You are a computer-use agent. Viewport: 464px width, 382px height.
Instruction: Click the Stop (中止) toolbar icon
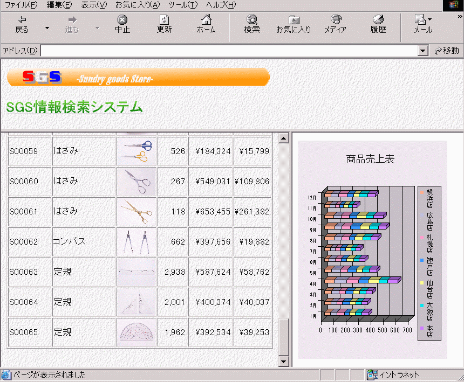(x=122, y=24)
